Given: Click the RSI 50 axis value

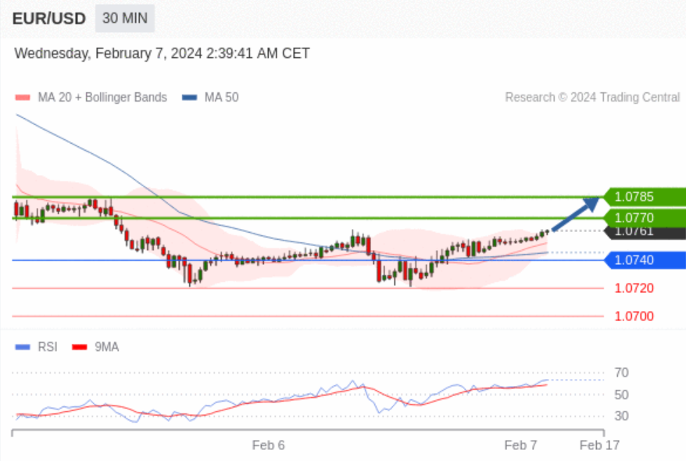Looking at the screenshot, I should (621, 395).
